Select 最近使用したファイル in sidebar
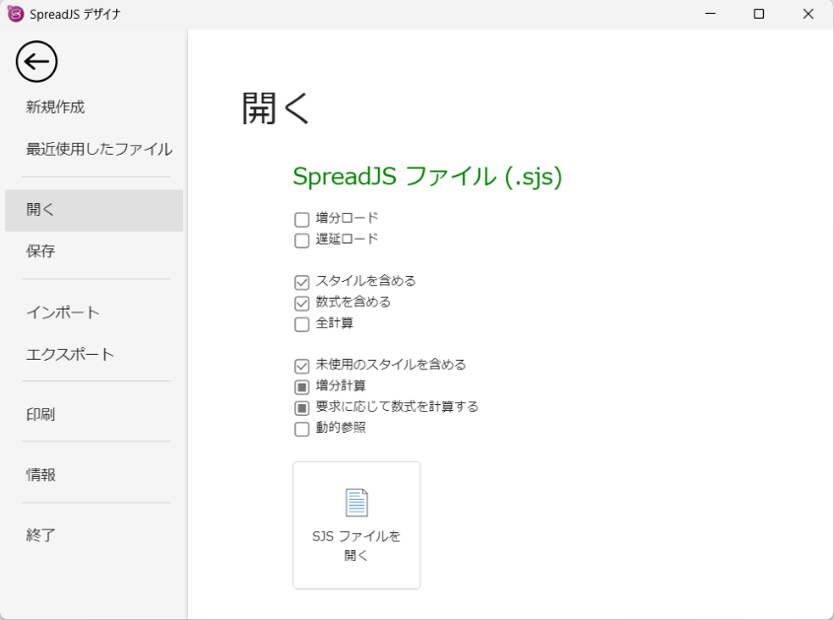The height and width of the screenshot is (620, 834). click(x=98, y=149)
